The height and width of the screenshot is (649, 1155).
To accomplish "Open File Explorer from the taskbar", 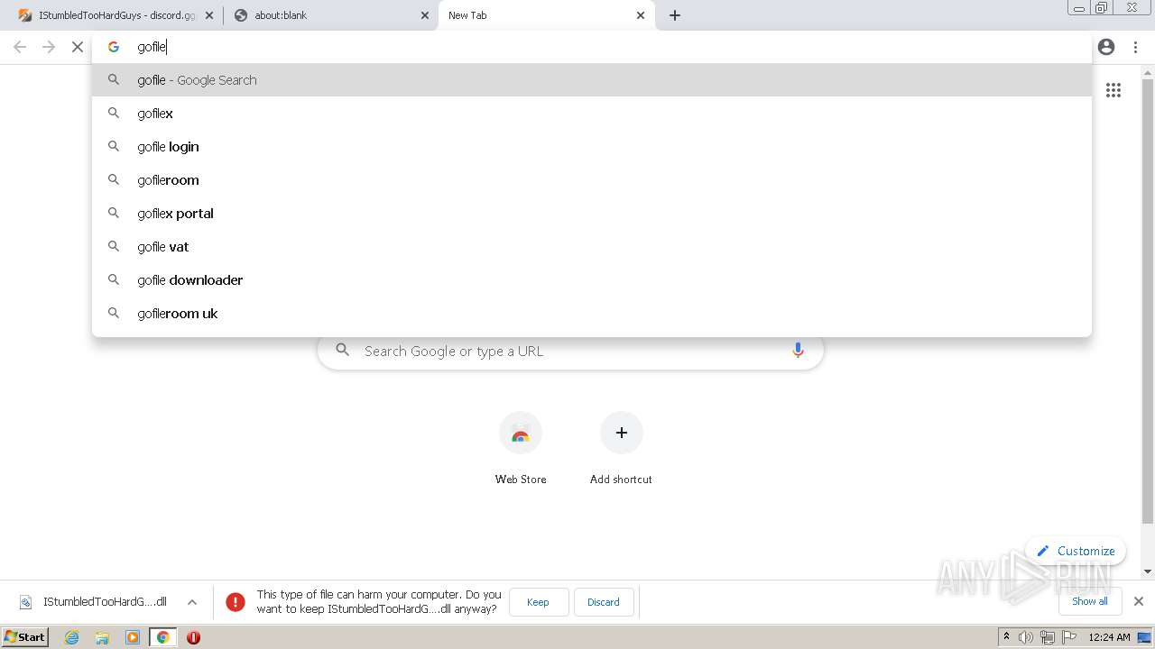I will click(102, 637).
